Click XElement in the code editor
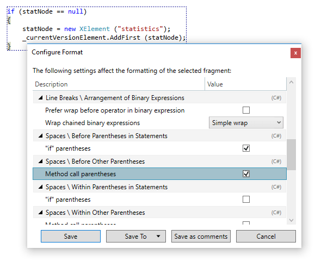 tap(95, 29)
